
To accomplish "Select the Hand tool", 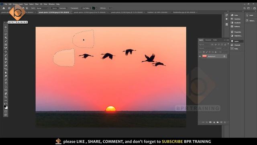I will [6, 93].
